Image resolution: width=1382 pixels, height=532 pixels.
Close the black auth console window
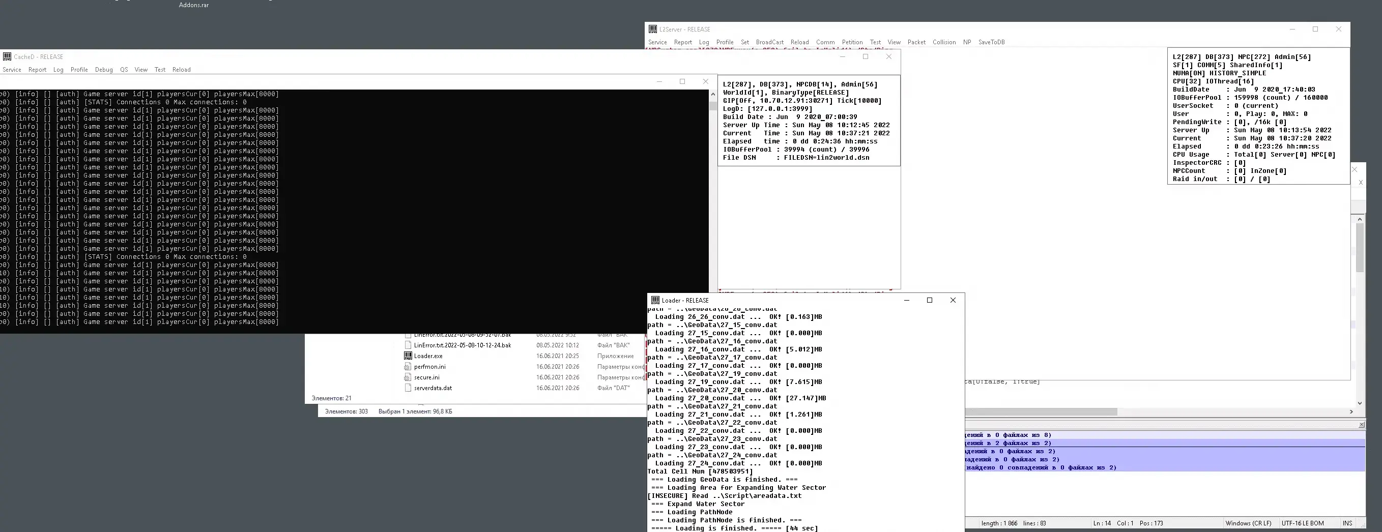point(705,81)
